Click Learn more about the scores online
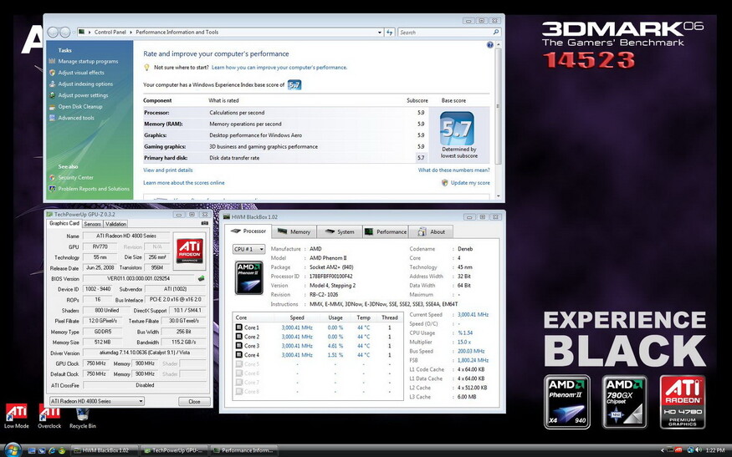The image size is (732, 457). pos(184,183)
